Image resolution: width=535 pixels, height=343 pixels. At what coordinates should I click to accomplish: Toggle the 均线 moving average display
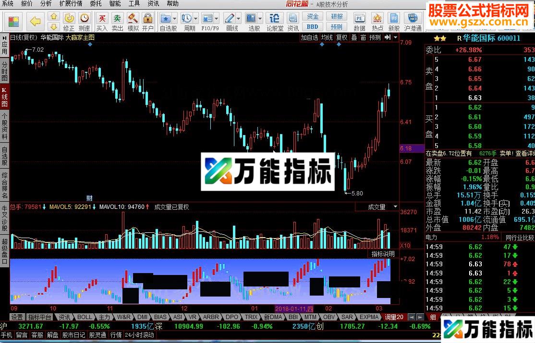tap(327, 37)
